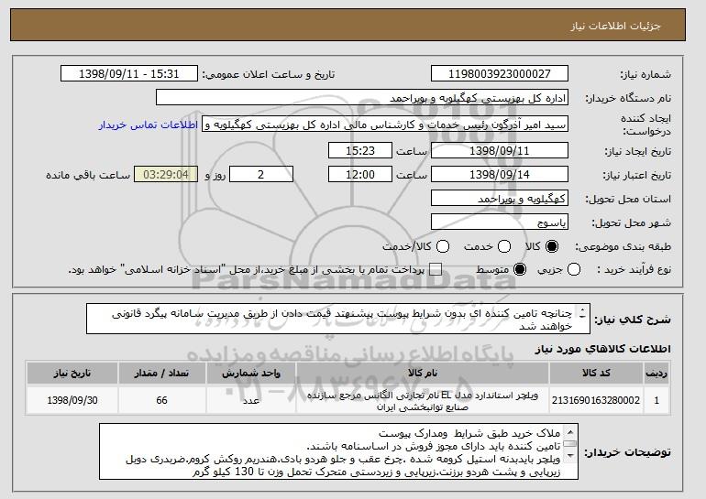Click the wheelchair item name cell
Screen dimensions: 706x499
[423, 400]
